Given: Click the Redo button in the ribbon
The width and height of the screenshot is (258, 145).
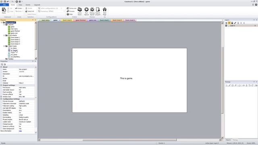Looking at the screenshot, I should coord(19,11).
